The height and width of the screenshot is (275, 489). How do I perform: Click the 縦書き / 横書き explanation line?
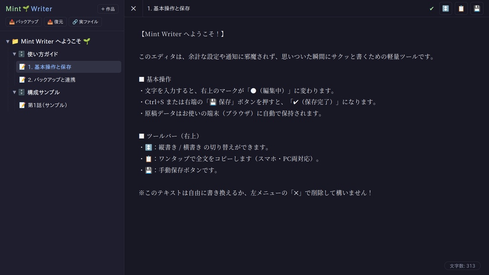click(x=204, y=147)
